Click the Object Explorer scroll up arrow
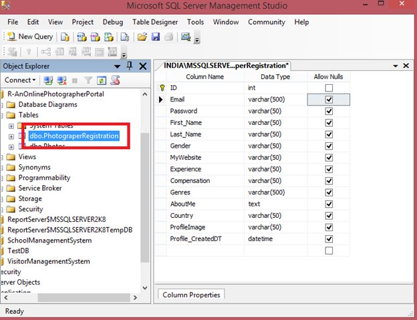 coord(145,94)
